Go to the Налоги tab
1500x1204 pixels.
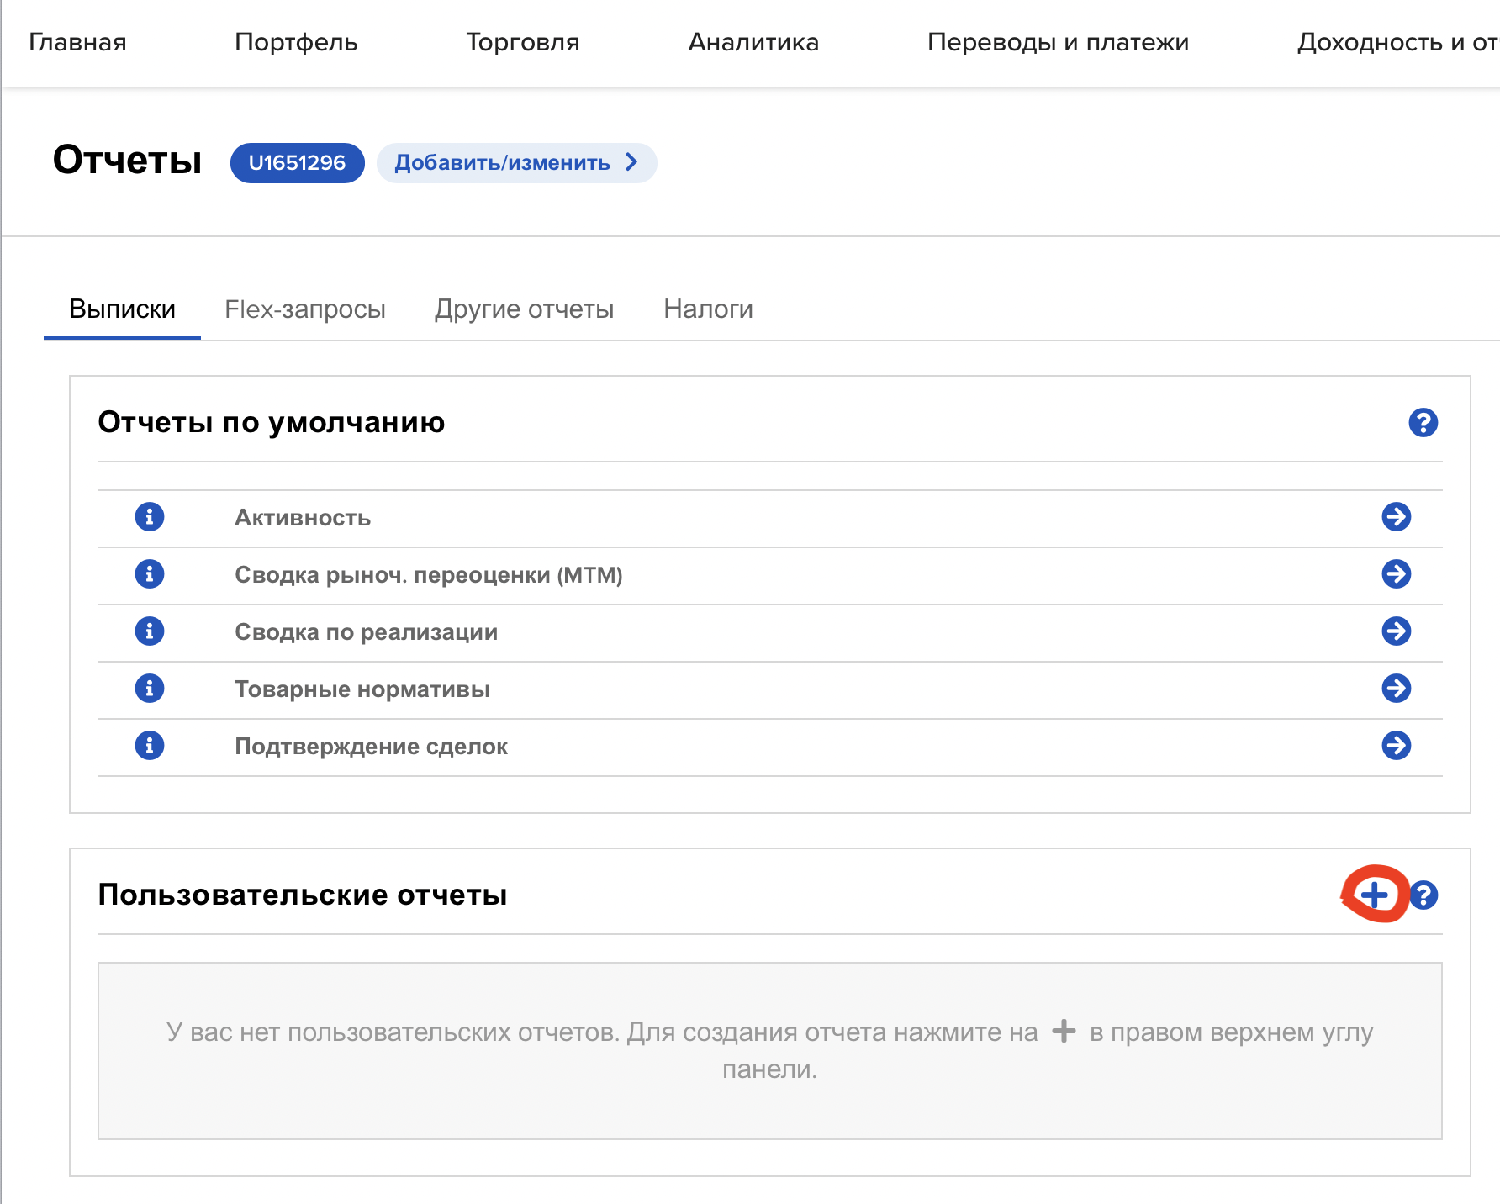pos(708,309)
